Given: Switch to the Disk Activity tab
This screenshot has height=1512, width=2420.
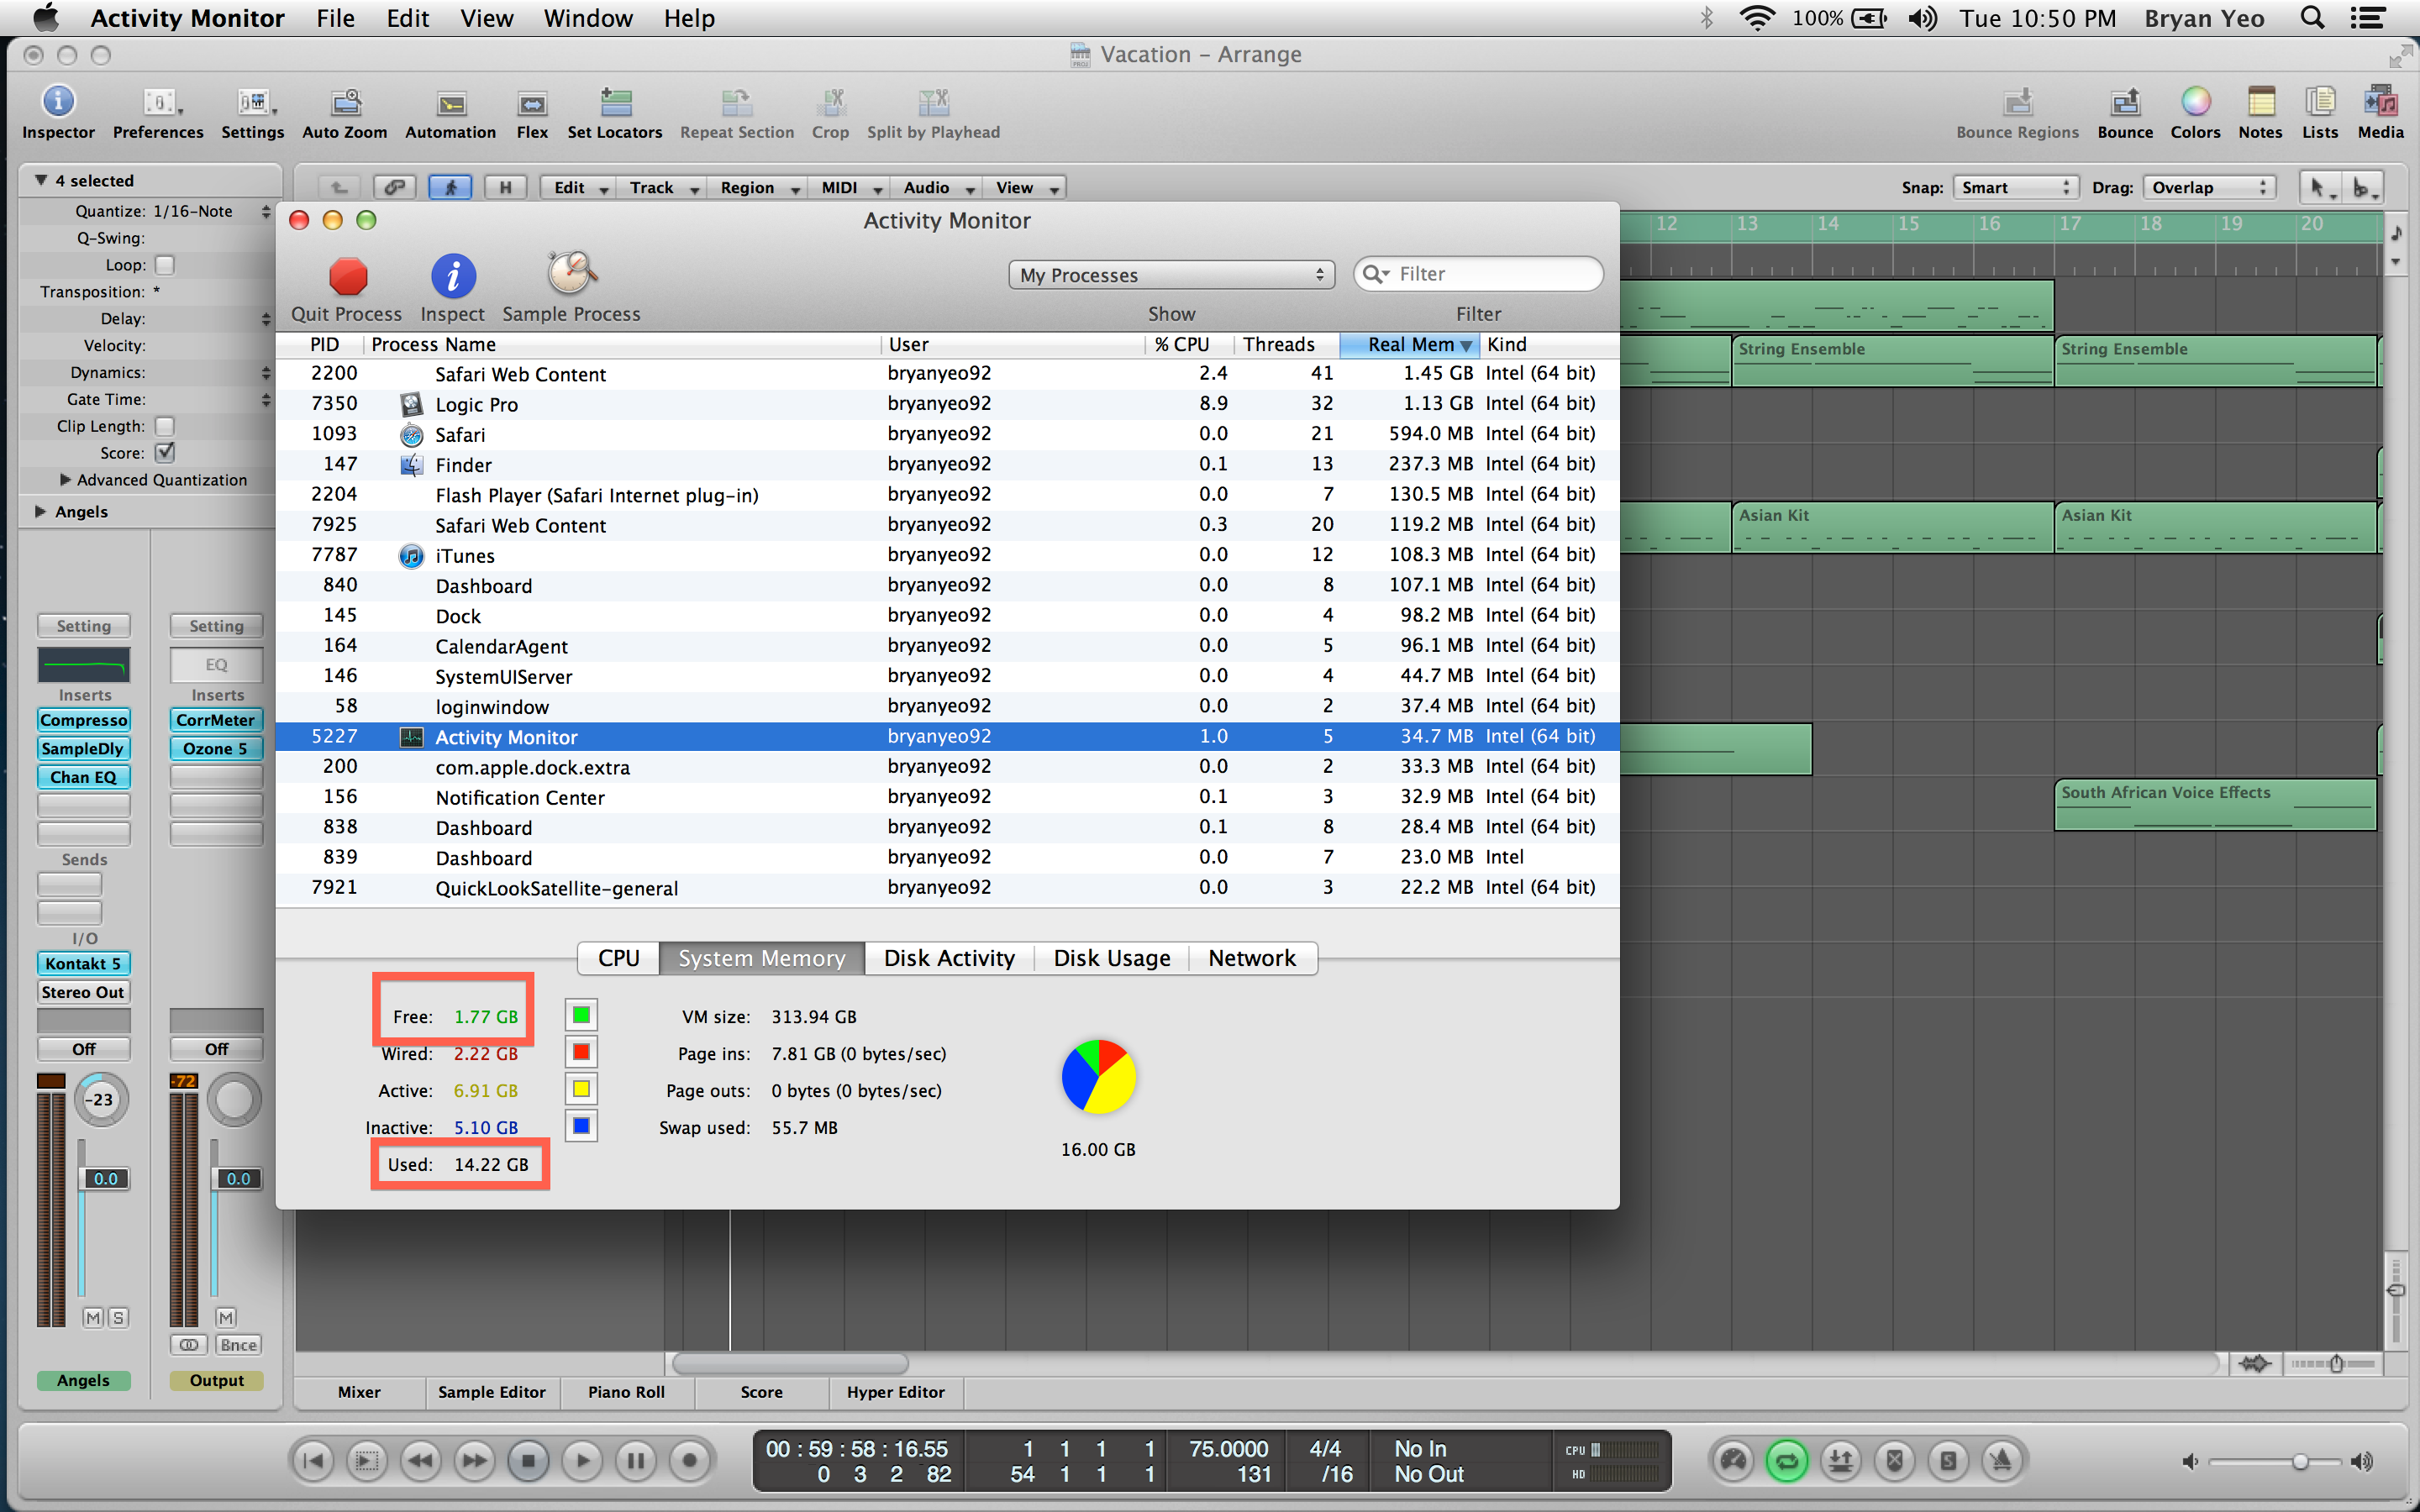Looking at the screenshot, I should 949,958.
